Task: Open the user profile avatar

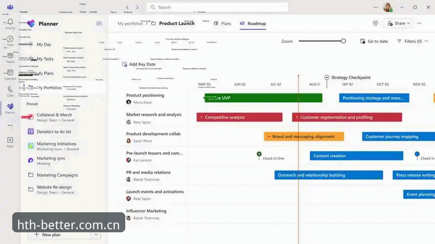Action: (x=388, y=7)
